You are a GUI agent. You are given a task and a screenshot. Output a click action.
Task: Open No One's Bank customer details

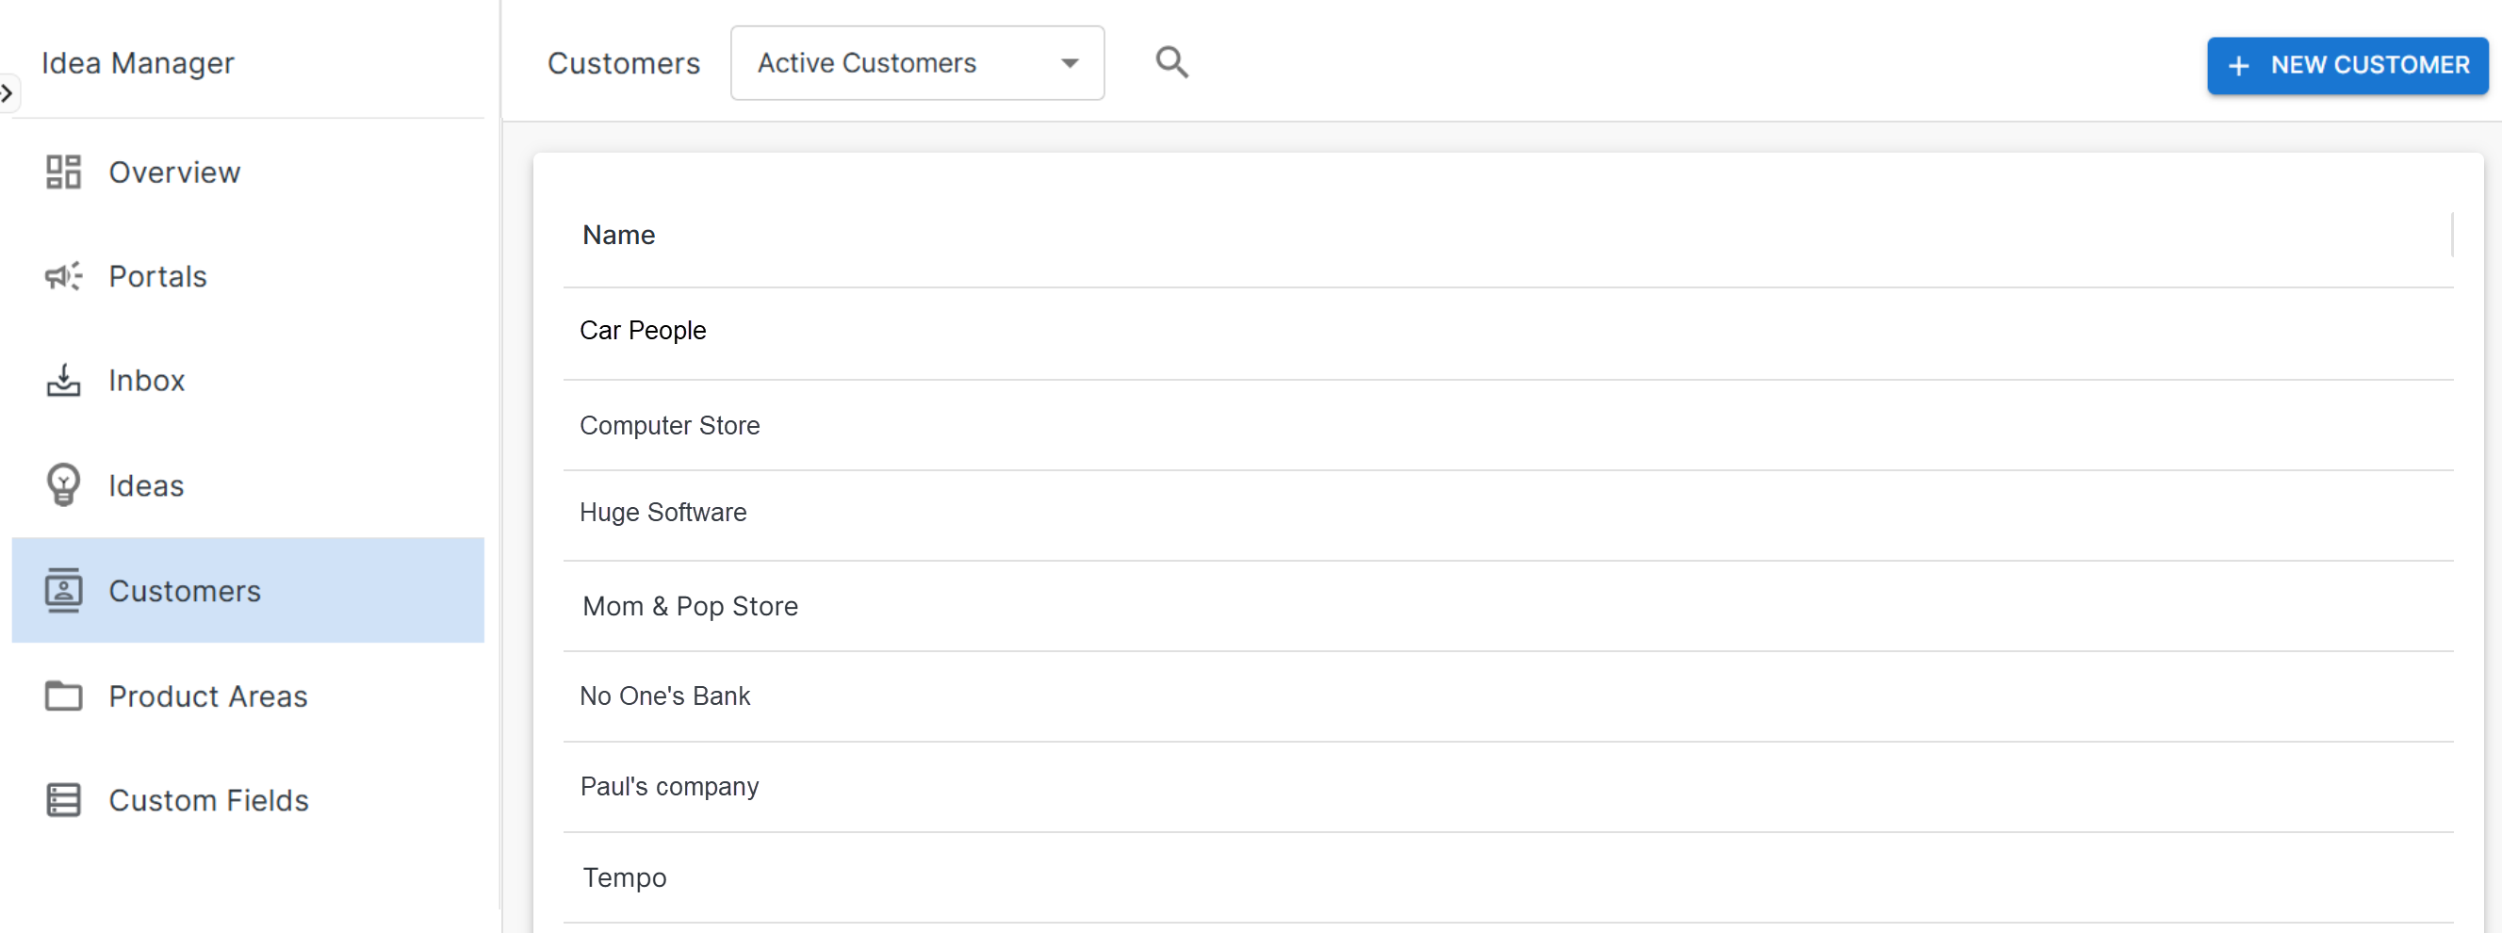664,696
